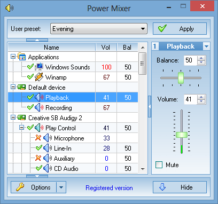Viewport: 218px width, 204px height.
Task: Toggle the green check for Recording
Action: click(30, 107)
